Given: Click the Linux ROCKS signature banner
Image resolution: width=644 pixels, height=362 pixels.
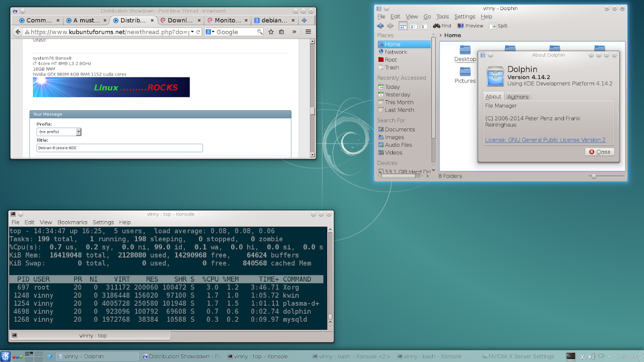Looking at the screenshot, I should pyautogui.click(x=111, y=87).
